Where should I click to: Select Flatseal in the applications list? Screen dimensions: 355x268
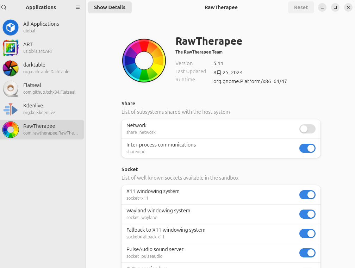point(42,88)
